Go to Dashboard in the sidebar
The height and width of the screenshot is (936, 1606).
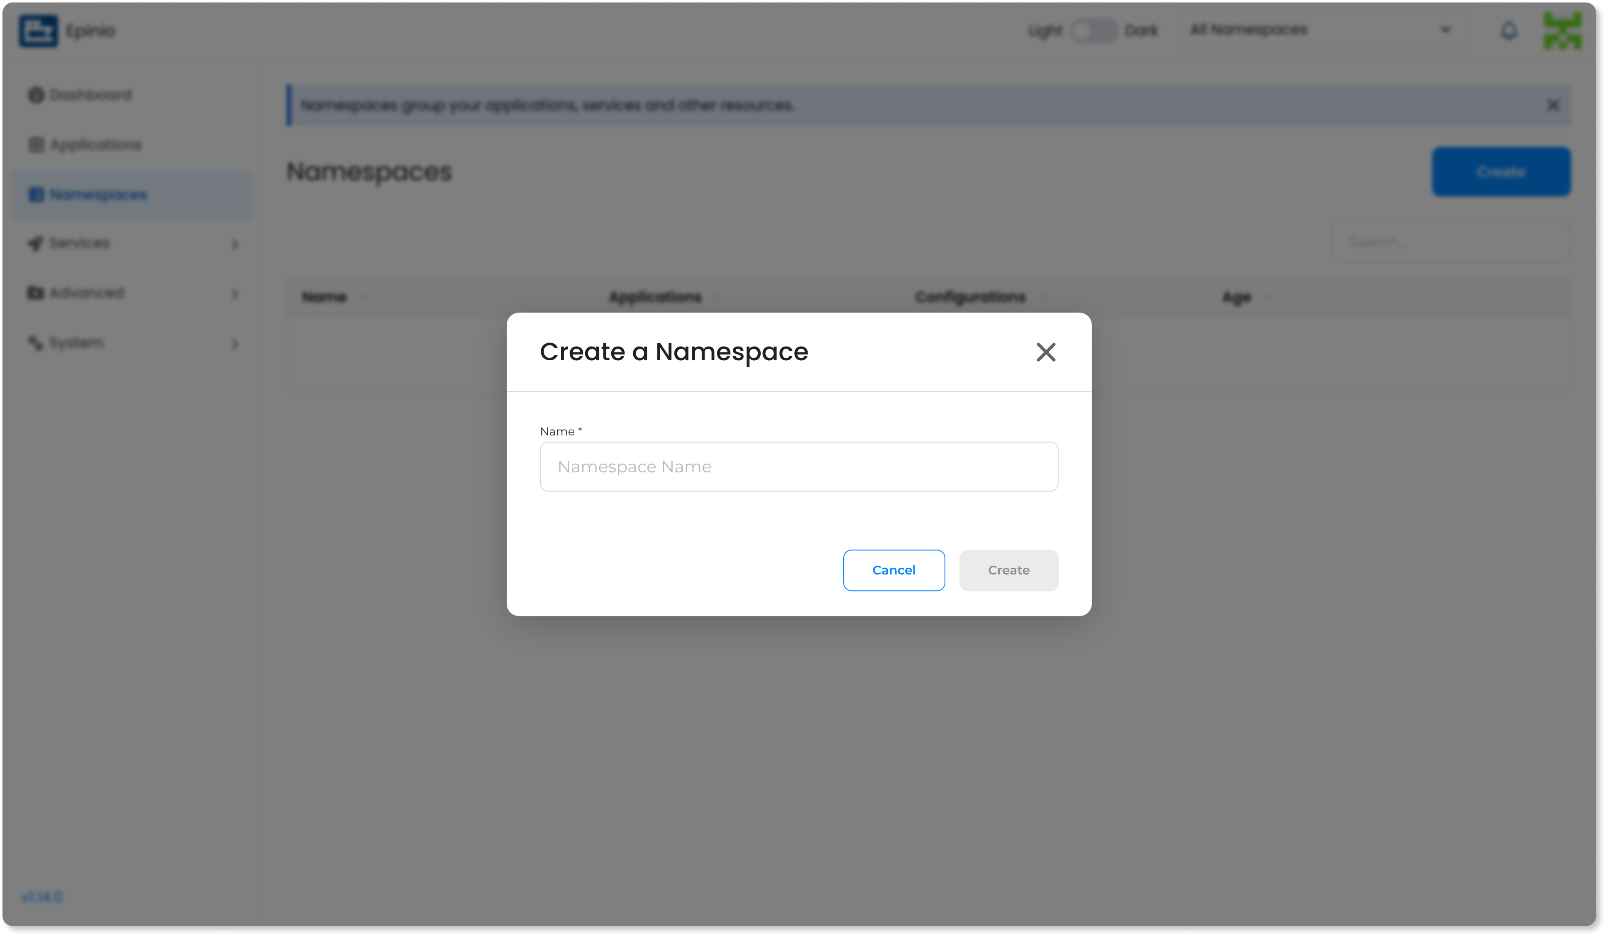[131, 95]
